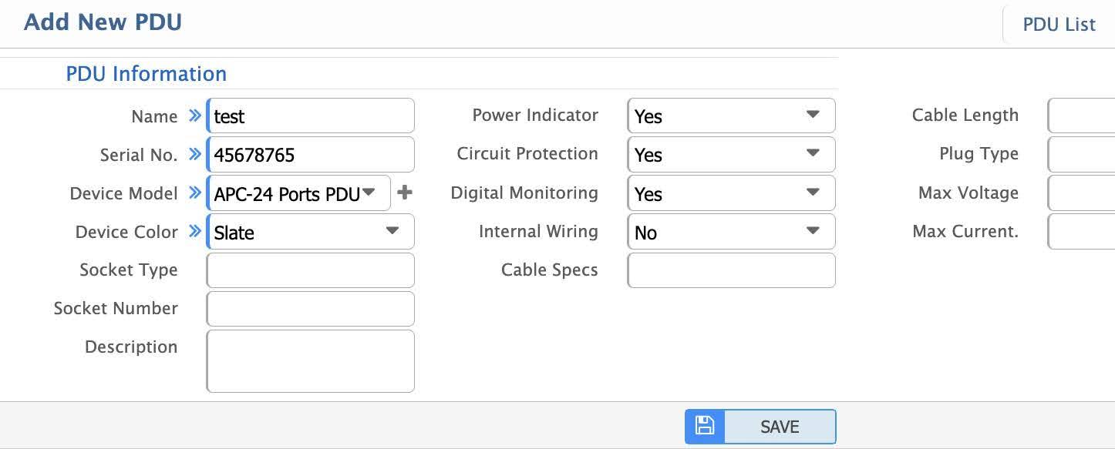This screenshot has width=1115, height=449.
Task: Go to the PDU List
Action: tap(1059, 25)
